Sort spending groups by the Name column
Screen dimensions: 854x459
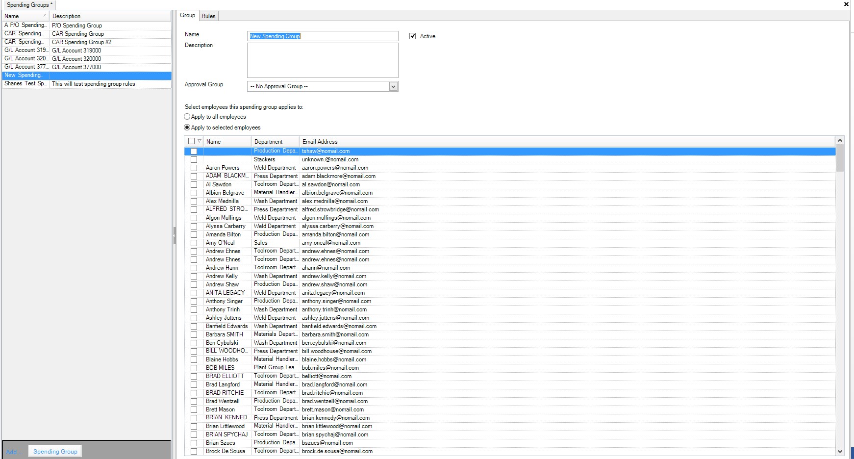pos(25,16)
